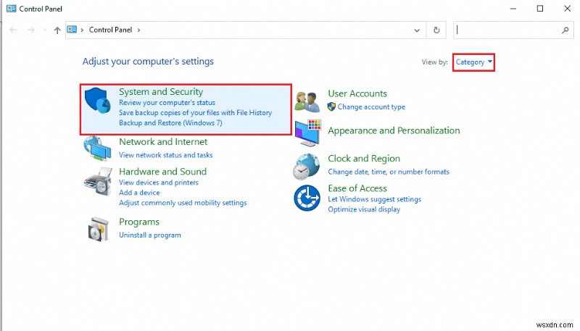This screenshot has width=580, height=331.
Task: Click the Ease of Access icon
Action: click(x=307, y=197)
